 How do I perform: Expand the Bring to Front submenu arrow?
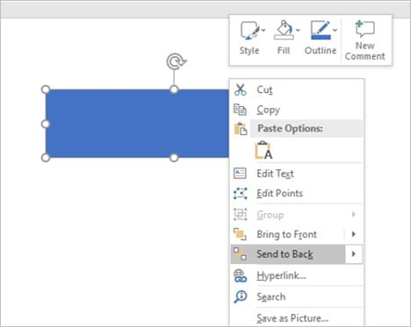[x=354, y=234]
